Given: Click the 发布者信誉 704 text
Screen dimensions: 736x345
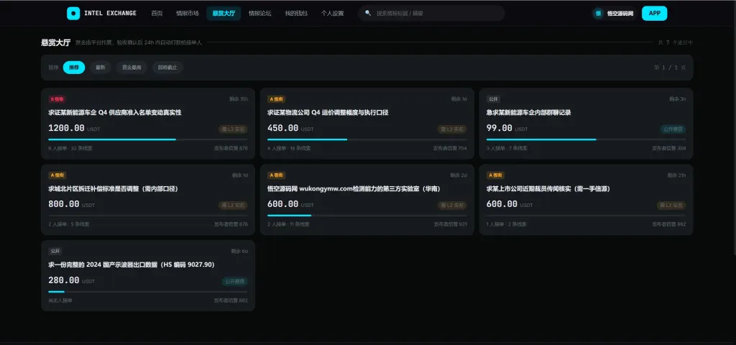Looking at the screenshot, I should point(450,148).
